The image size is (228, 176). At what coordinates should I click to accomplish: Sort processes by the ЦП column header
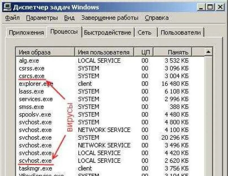[144, 52]
